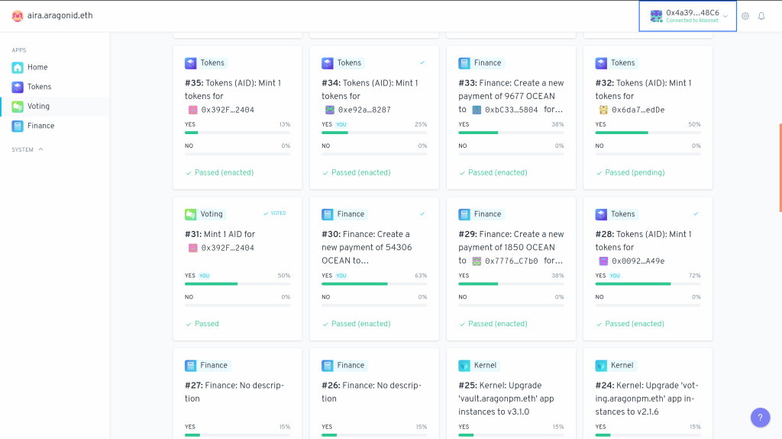Screen dimensions: 782x439
Task: Open vote #24 Kernel voting upgrade
Action: [647, 399]
